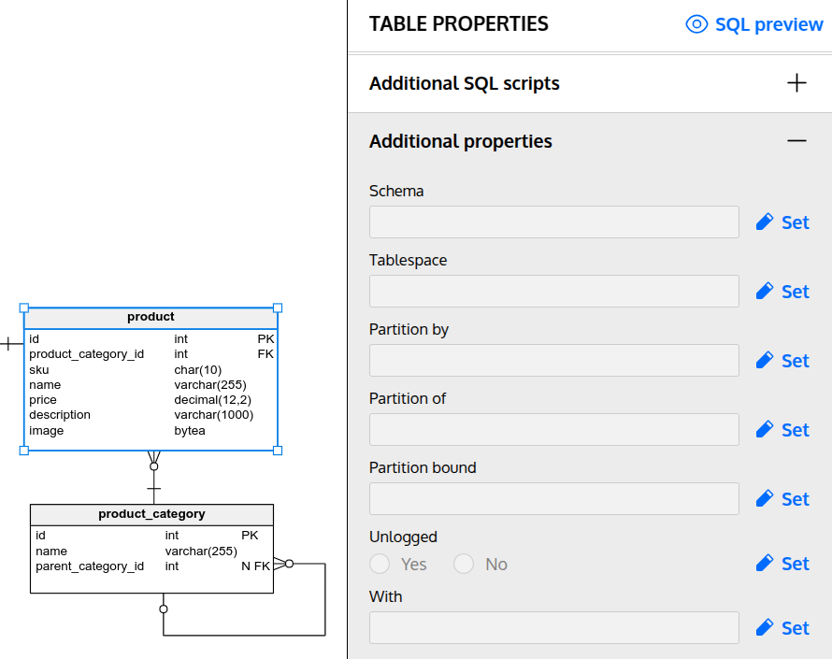This screenshot has width=832, height=659.
Task: Click into the Tablespace text field
Action: click(553, 292)
